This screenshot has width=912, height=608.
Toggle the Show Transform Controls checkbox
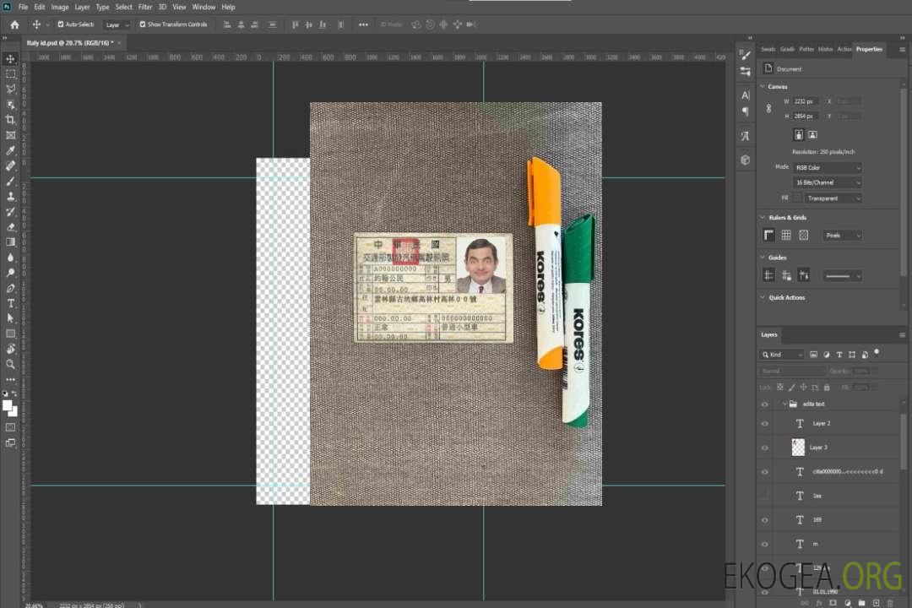(143, 24)
